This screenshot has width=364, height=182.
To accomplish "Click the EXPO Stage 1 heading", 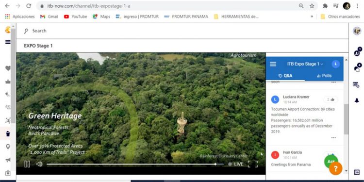I will (38, 46).
